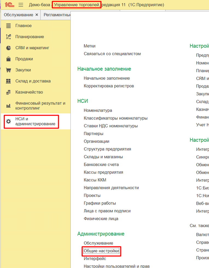This screenshot has width=209, height=268.
Task: Open Лица с правом подписи
Action: 107,211
